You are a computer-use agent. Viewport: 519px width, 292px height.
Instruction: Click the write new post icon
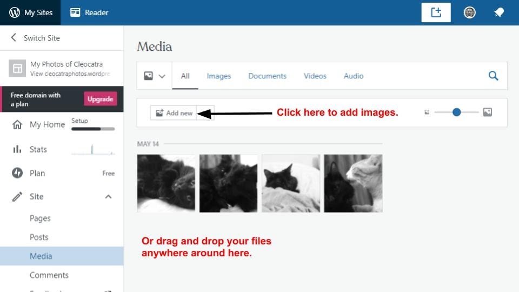[x=436, y=12]
